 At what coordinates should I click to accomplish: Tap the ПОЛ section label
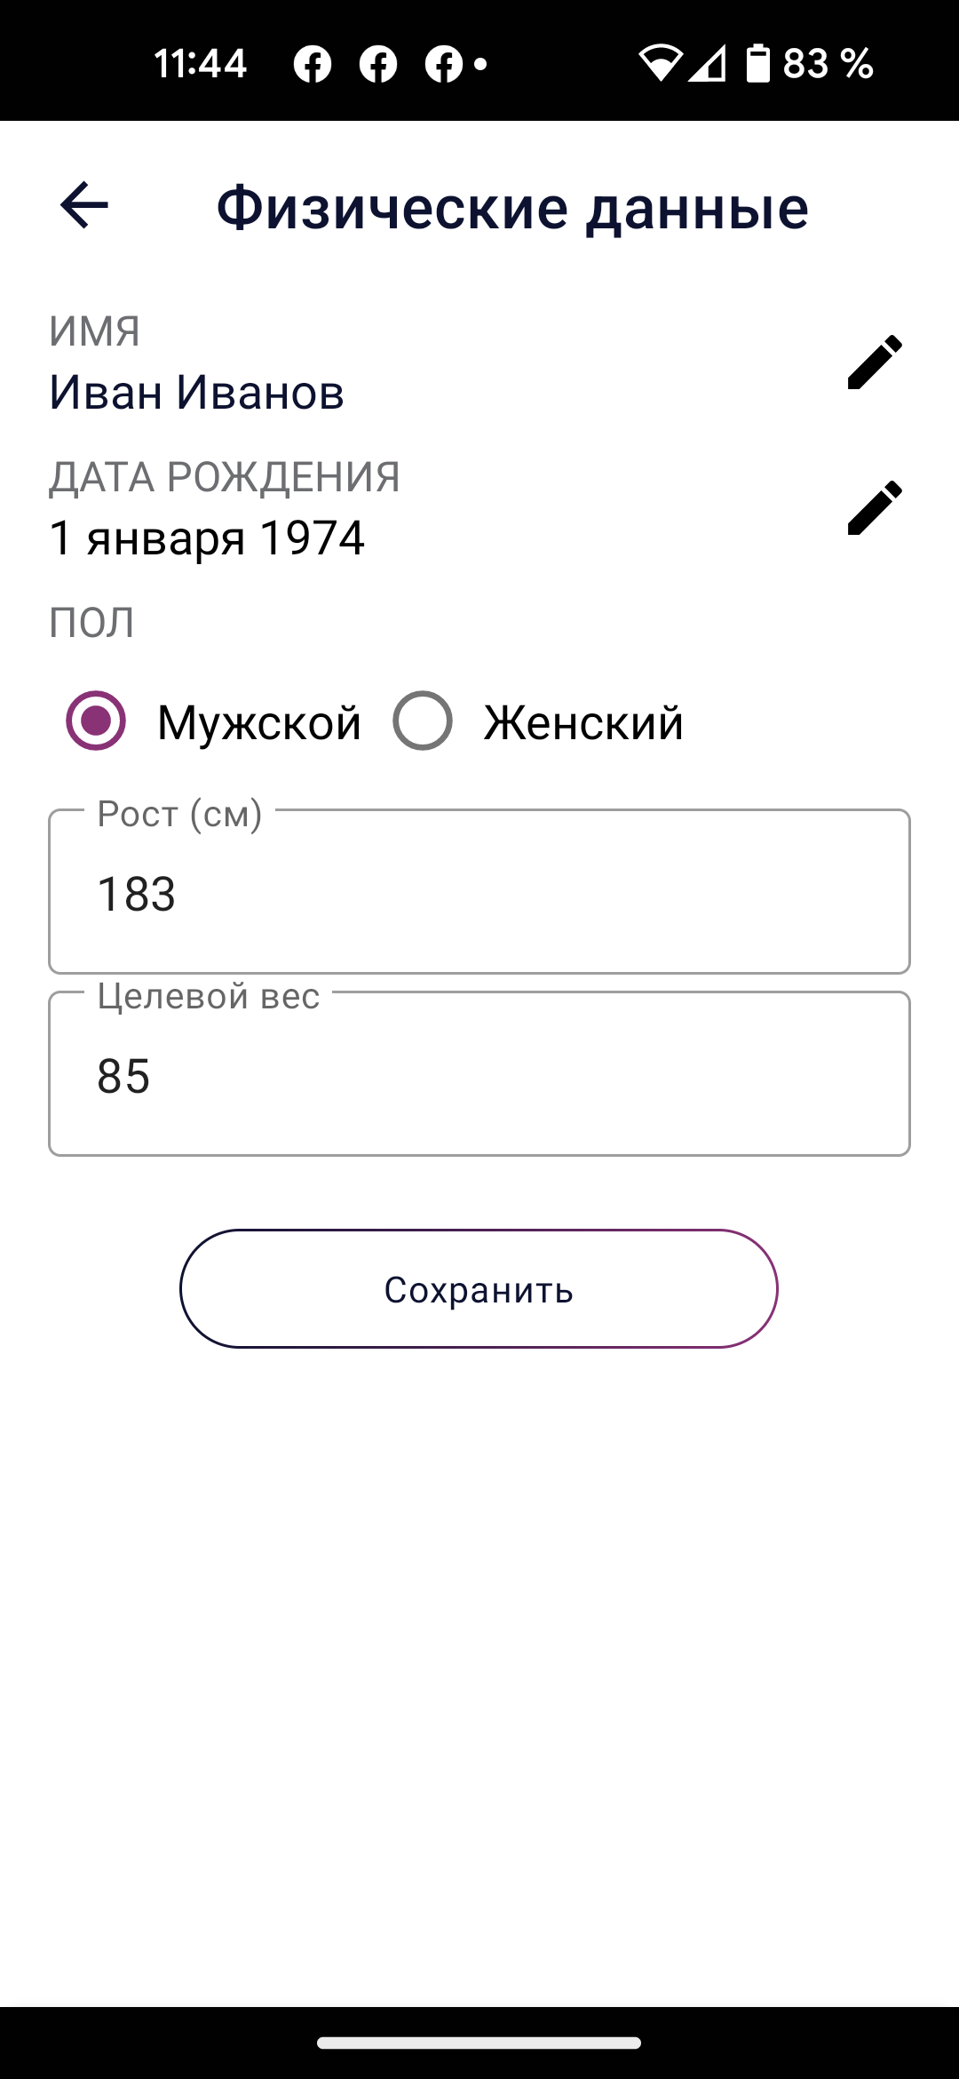pyautogui.click(x=91, y=622)
